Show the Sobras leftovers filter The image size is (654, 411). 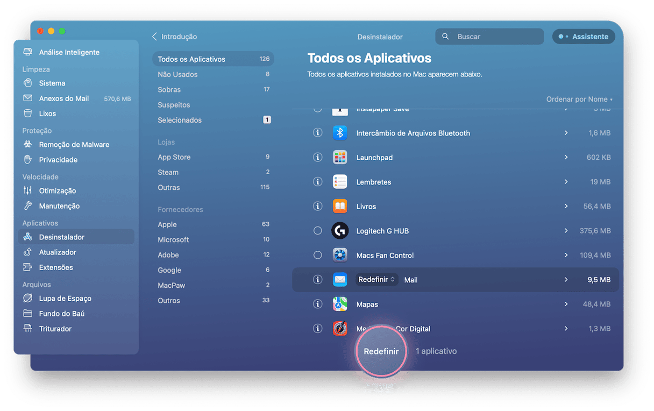213,90
